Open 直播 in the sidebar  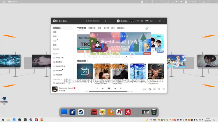[55, 45]
